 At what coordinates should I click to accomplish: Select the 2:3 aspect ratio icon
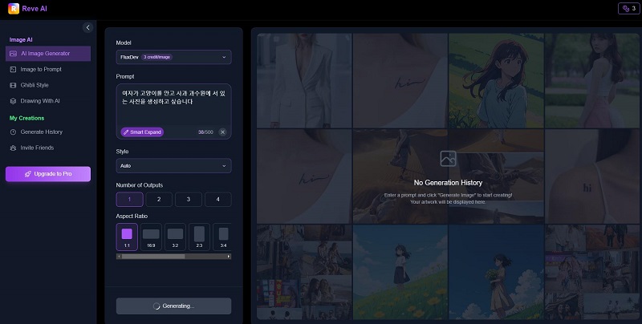point(199,237)
